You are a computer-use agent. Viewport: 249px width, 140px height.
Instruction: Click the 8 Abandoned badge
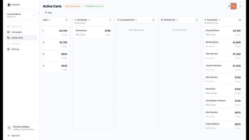(73, 6)
